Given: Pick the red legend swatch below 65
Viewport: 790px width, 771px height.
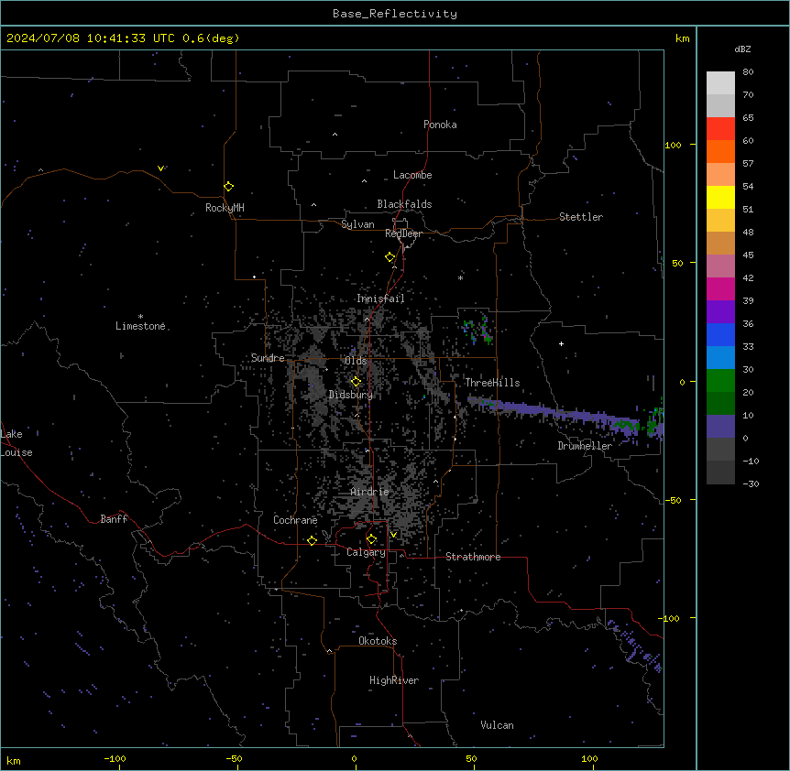Looking at the screenshot, I should [x=720, y=129].
